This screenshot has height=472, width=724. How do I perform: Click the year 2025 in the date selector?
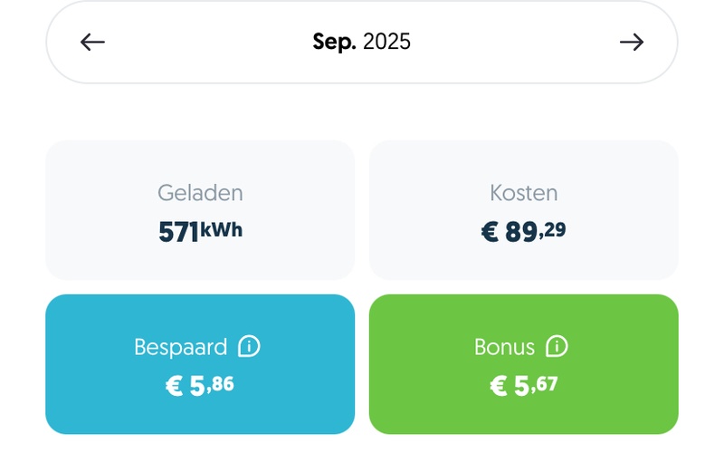coord(386,42)
